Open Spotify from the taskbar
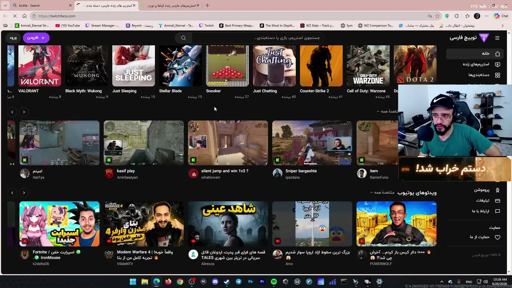The image size is (512, 288). point(274,282)
